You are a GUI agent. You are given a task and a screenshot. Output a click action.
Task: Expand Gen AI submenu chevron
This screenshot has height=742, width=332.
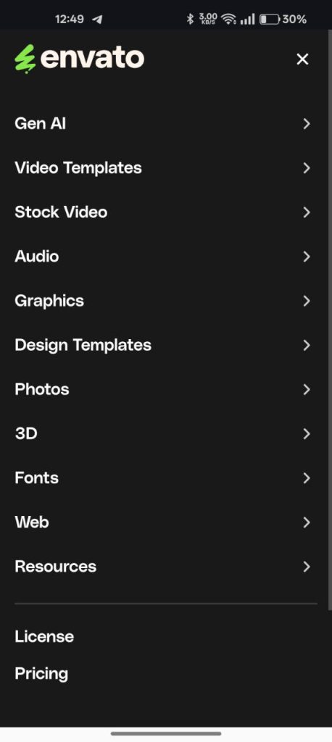(x=307, y=123)
